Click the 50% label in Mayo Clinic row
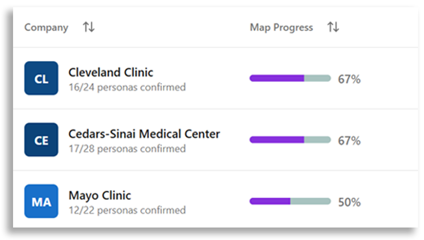424x240 pixels. click(x=349, y=202)
